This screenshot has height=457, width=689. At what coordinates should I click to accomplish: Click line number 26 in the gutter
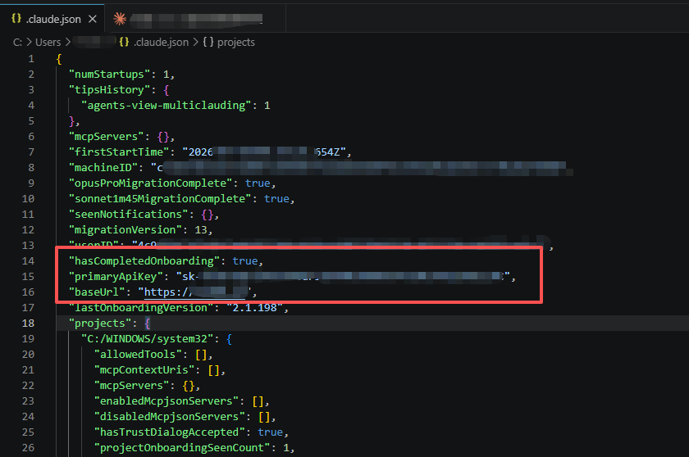28,448
